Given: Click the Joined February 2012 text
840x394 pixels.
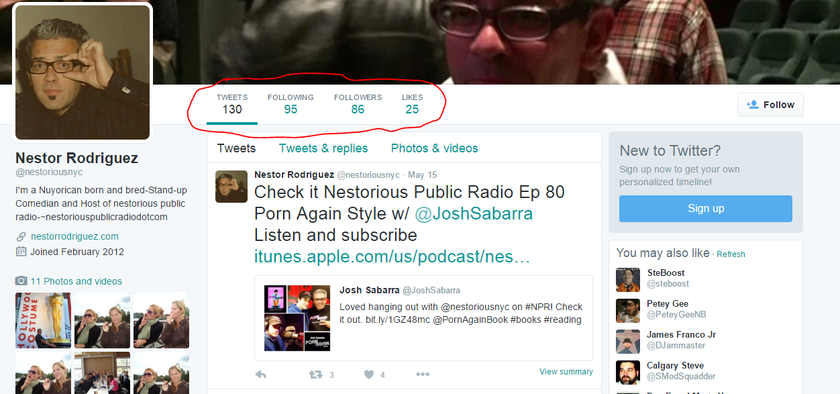Looking at the screenshot, I should coord(77,252).
